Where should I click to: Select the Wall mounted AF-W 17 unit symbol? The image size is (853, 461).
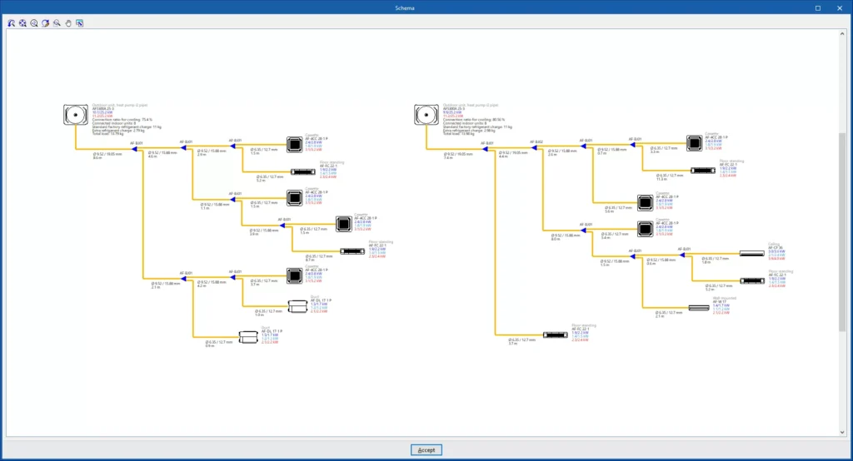pos(698,308)
